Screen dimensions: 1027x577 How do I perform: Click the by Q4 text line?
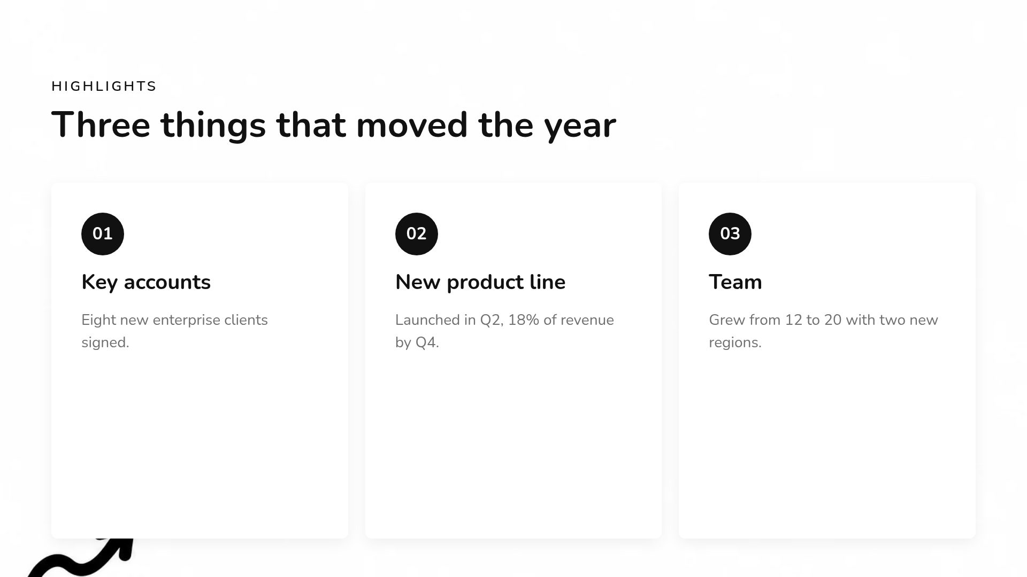pyautogui.click(x=417, y=342)
